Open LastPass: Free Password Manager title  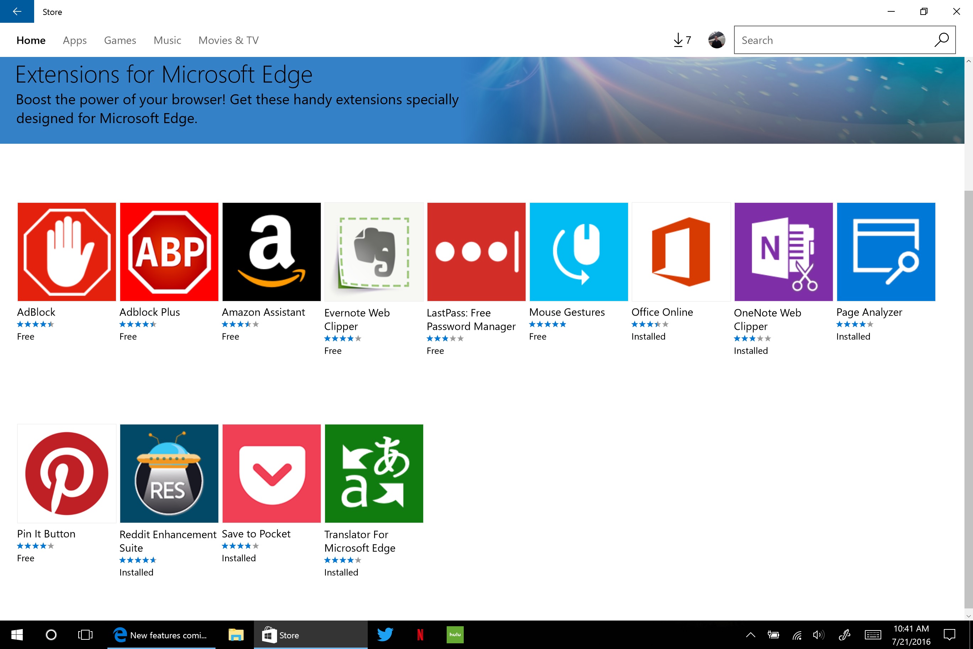(471, 320)
